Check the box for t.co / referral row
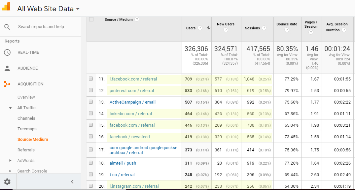Viewport: 355px width, 190px height. point(91,174)
